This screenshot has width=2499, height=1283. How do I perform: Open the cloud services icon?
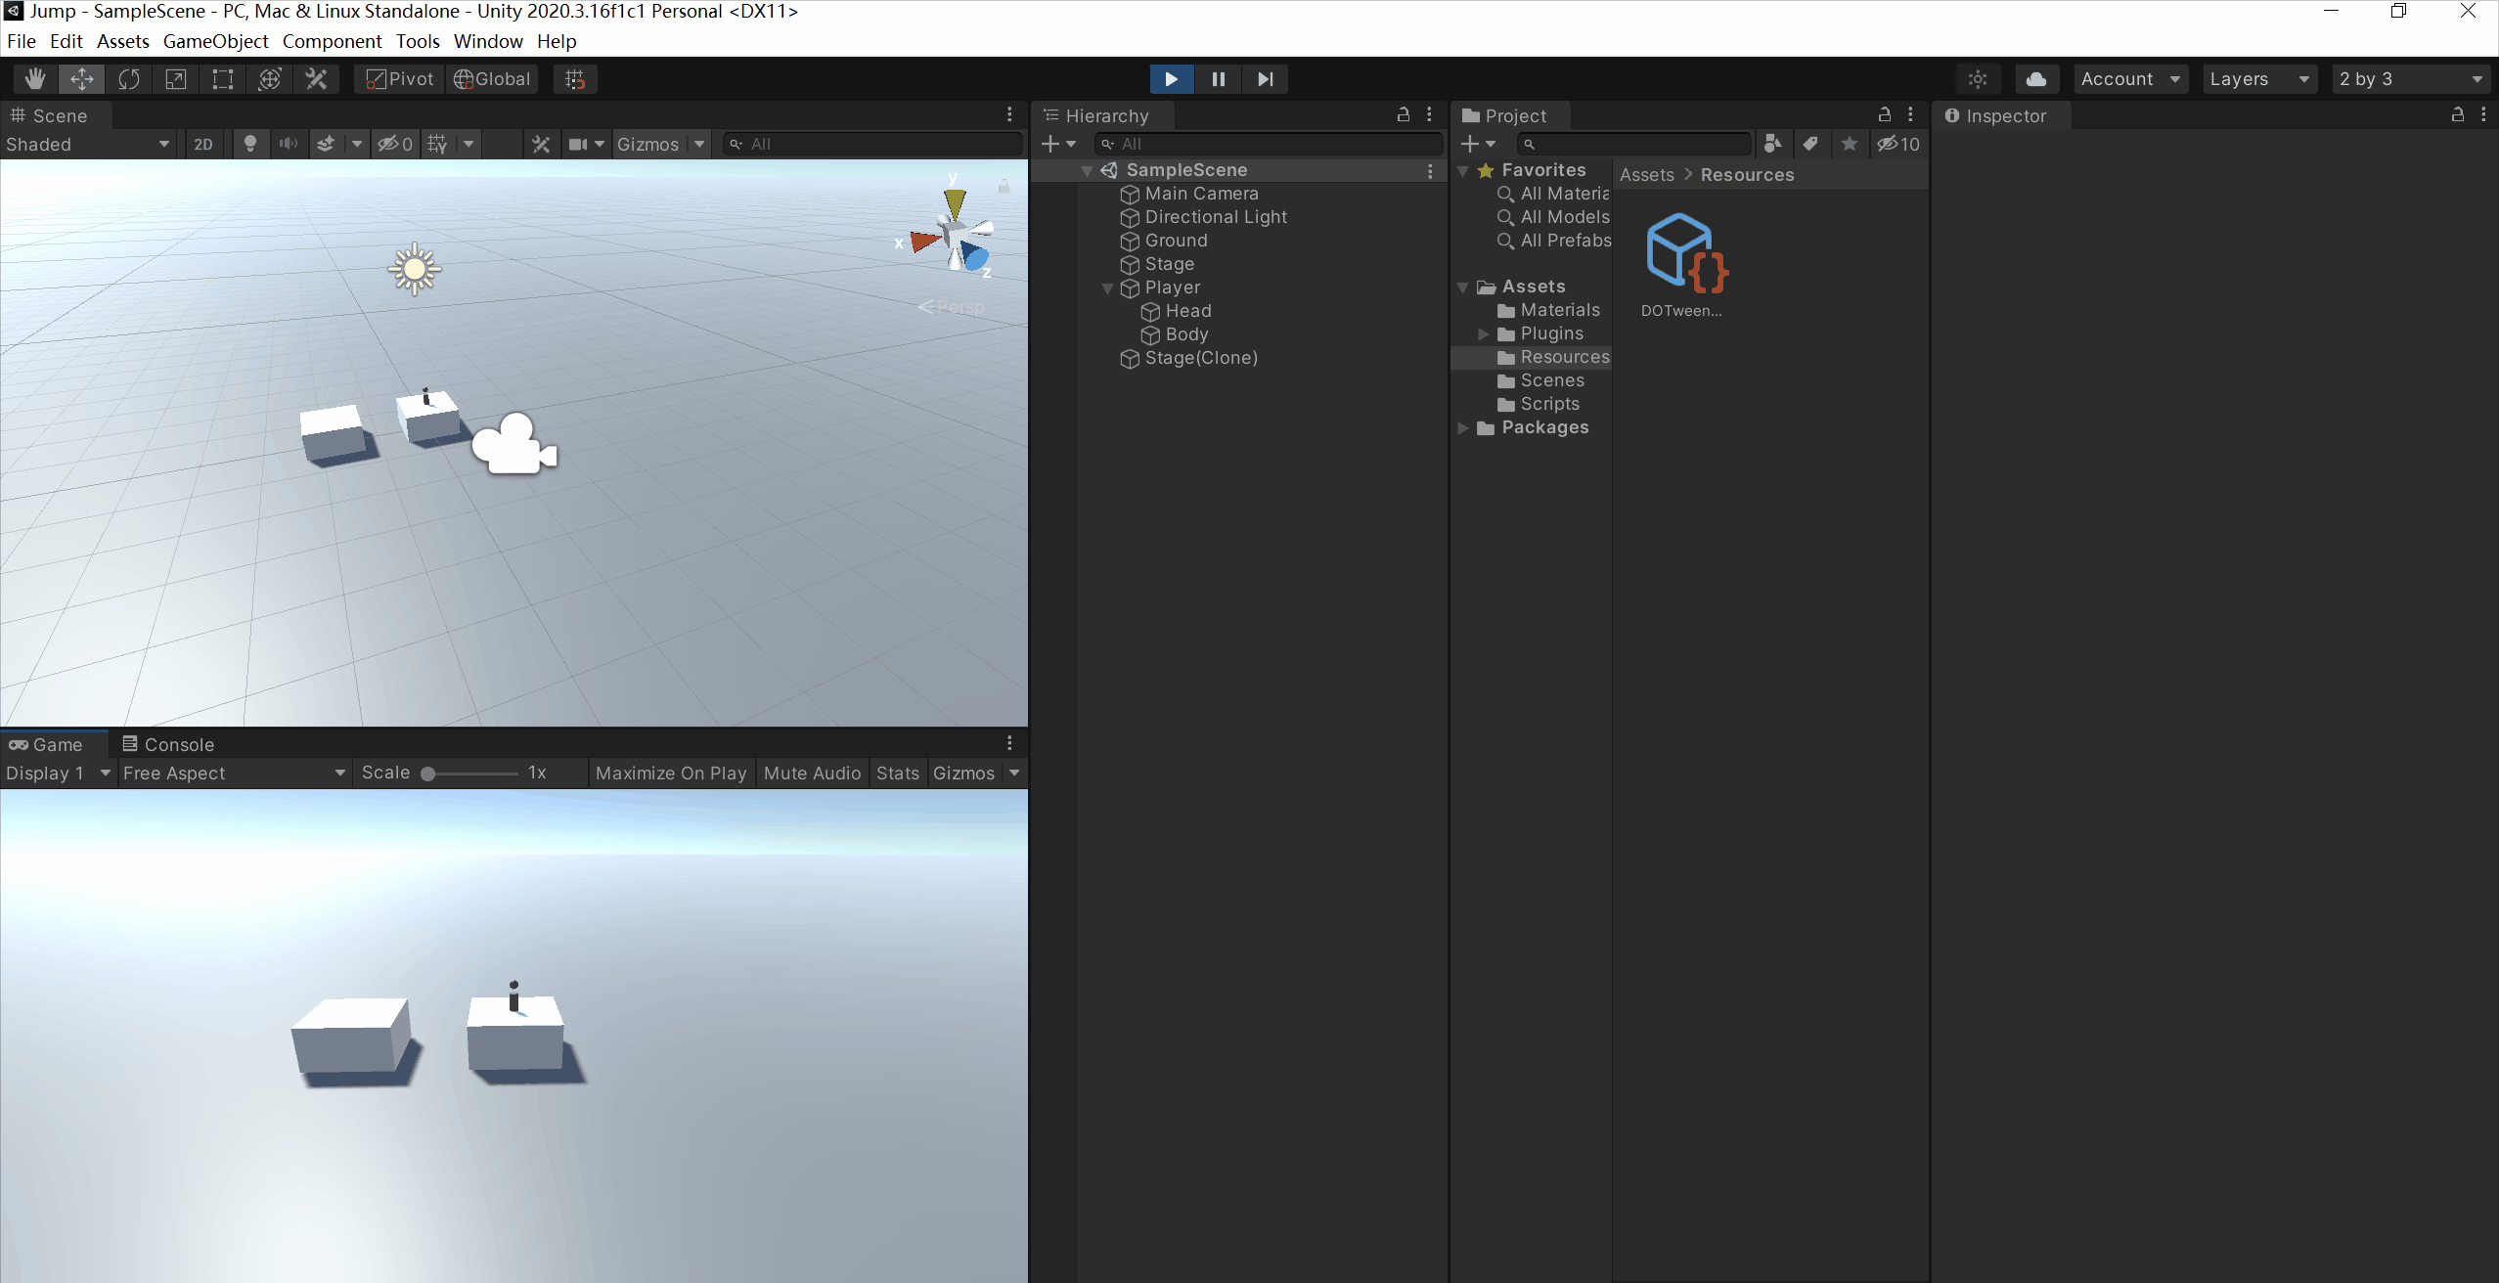click(2035, 79)
